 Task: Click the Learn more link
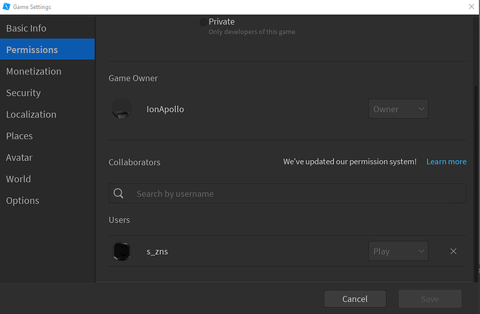(446, 162)
